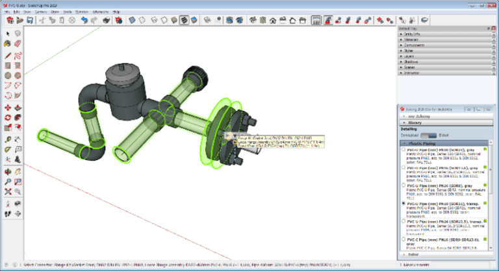Screen dimensions: 499x271
Task: Click the Zoom Extents tool
Action: pos(8,191)
